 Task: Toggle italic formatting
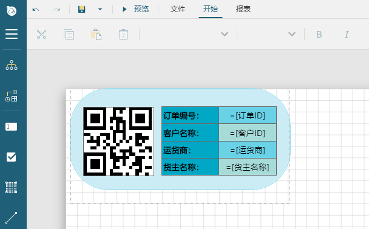347,35
